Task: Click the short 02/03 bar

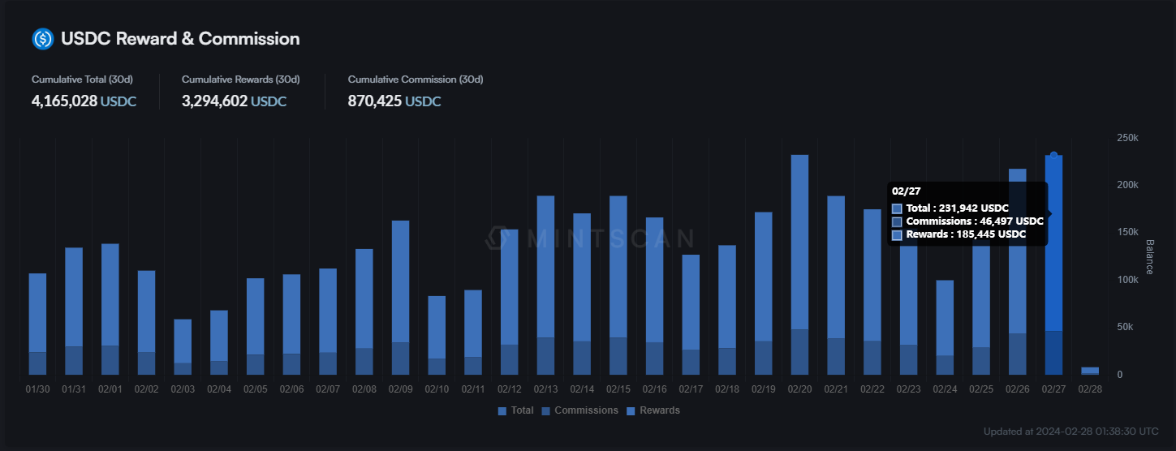Action: pos(183,346)
